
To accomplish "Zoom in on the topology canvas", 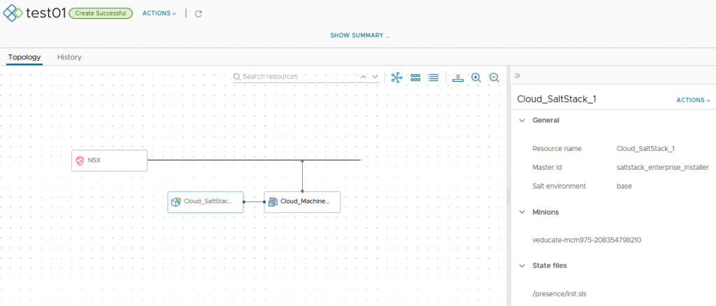I will pos(476,78).
